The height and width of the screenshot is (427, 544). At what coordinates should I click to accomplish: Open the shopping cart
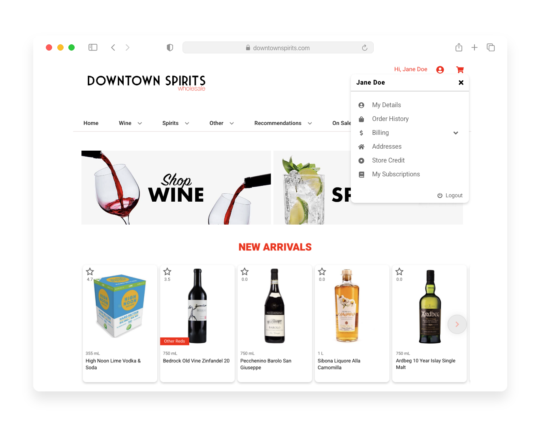tap(459, 70)
